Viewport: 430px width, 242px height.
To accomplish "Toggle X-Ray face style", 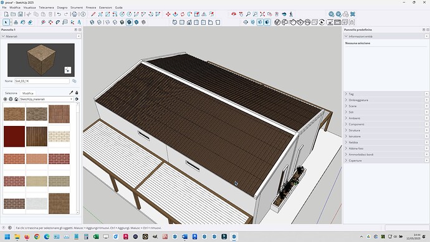I will click(92, 22).
